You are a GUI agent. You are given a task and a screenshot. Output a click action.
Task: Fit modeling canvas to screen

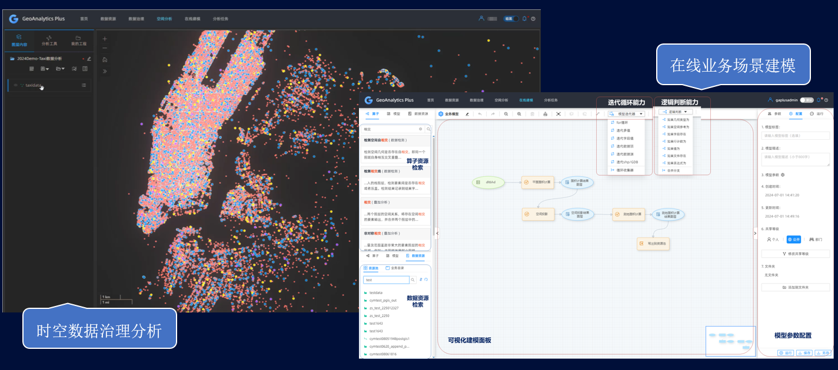click(558, 114)
